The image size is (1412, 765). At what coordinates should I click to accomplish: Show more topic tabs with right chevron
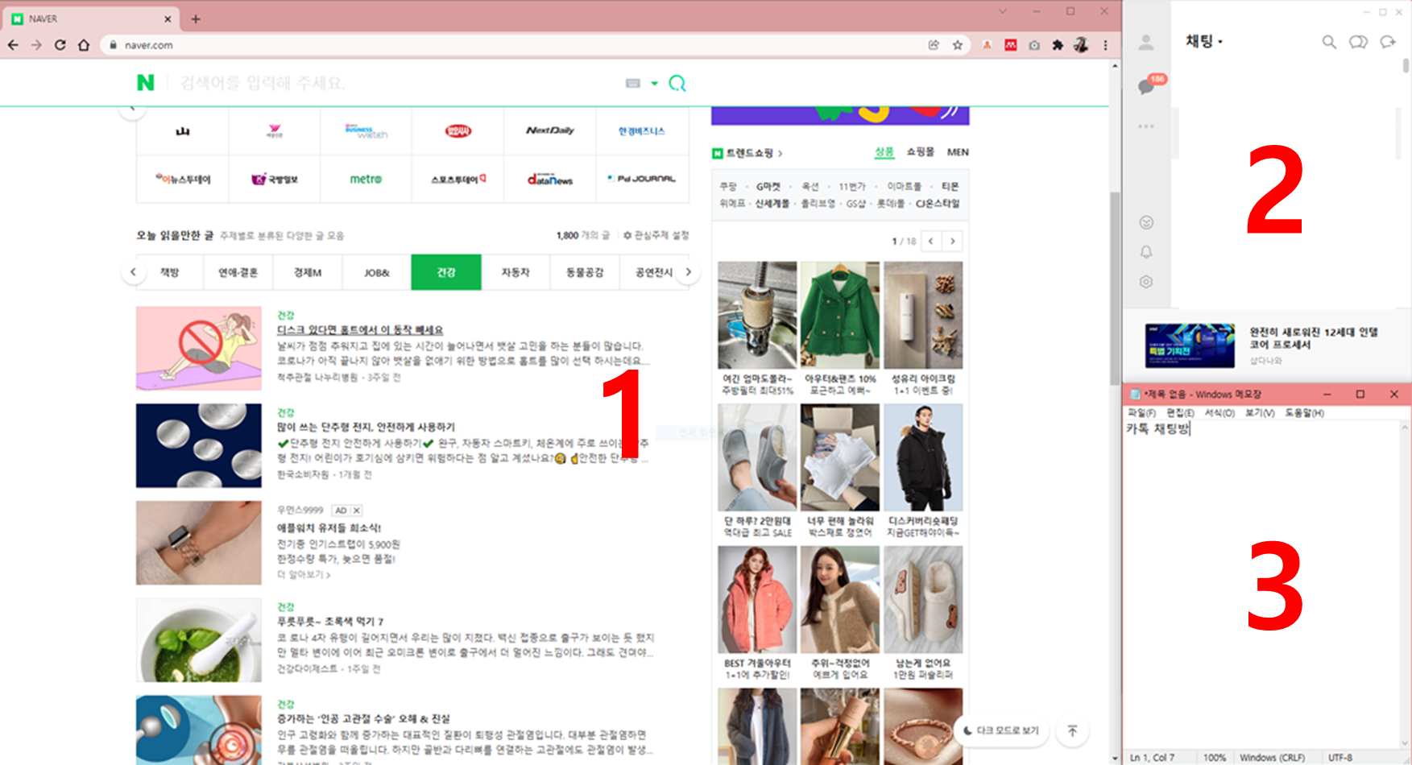(688, 272)
